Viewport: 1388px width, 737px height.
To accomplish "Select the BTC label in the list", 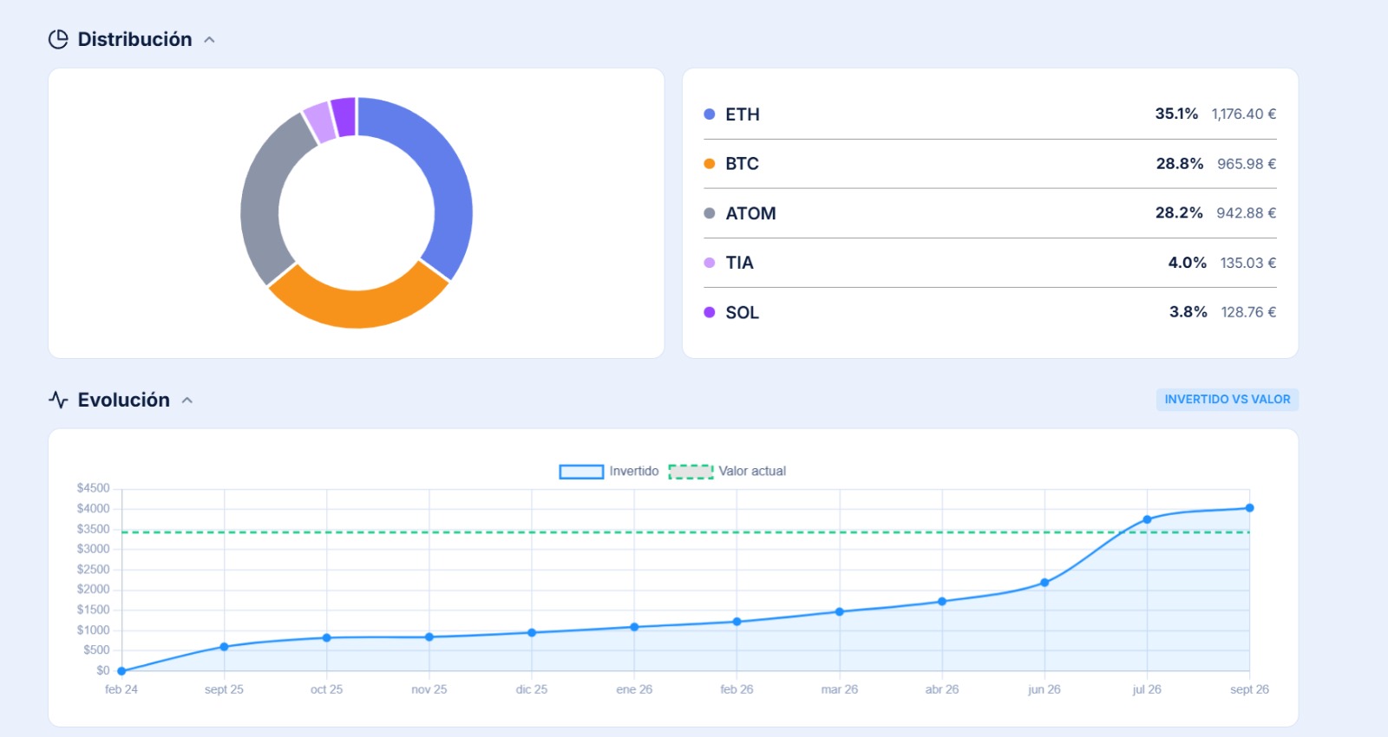I will 742,164.
